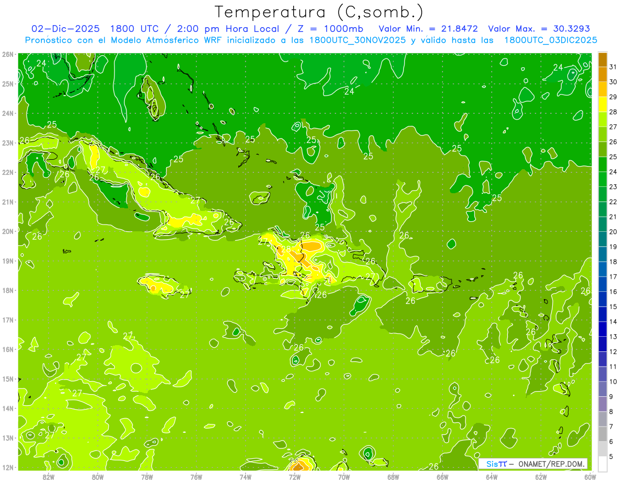Select valid-until time "1800UTC_03DIC2025"

(x=551, y=40)
